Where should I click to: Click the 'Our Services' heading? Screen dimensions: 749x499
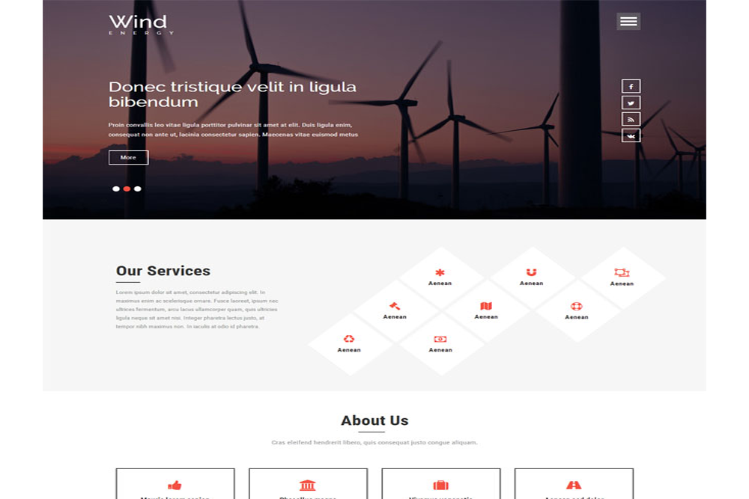pos(163,271)
